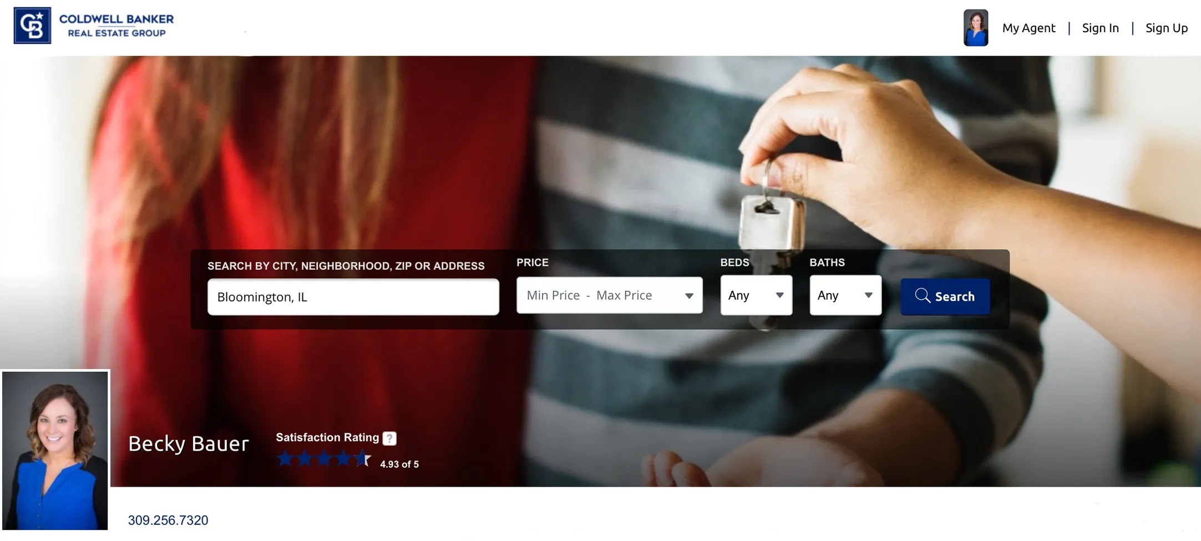The width and height of the screenshot is (1201, 541).
Task: Click the Coldwell Banker Real Estate Group text
Action: (116, 26)
